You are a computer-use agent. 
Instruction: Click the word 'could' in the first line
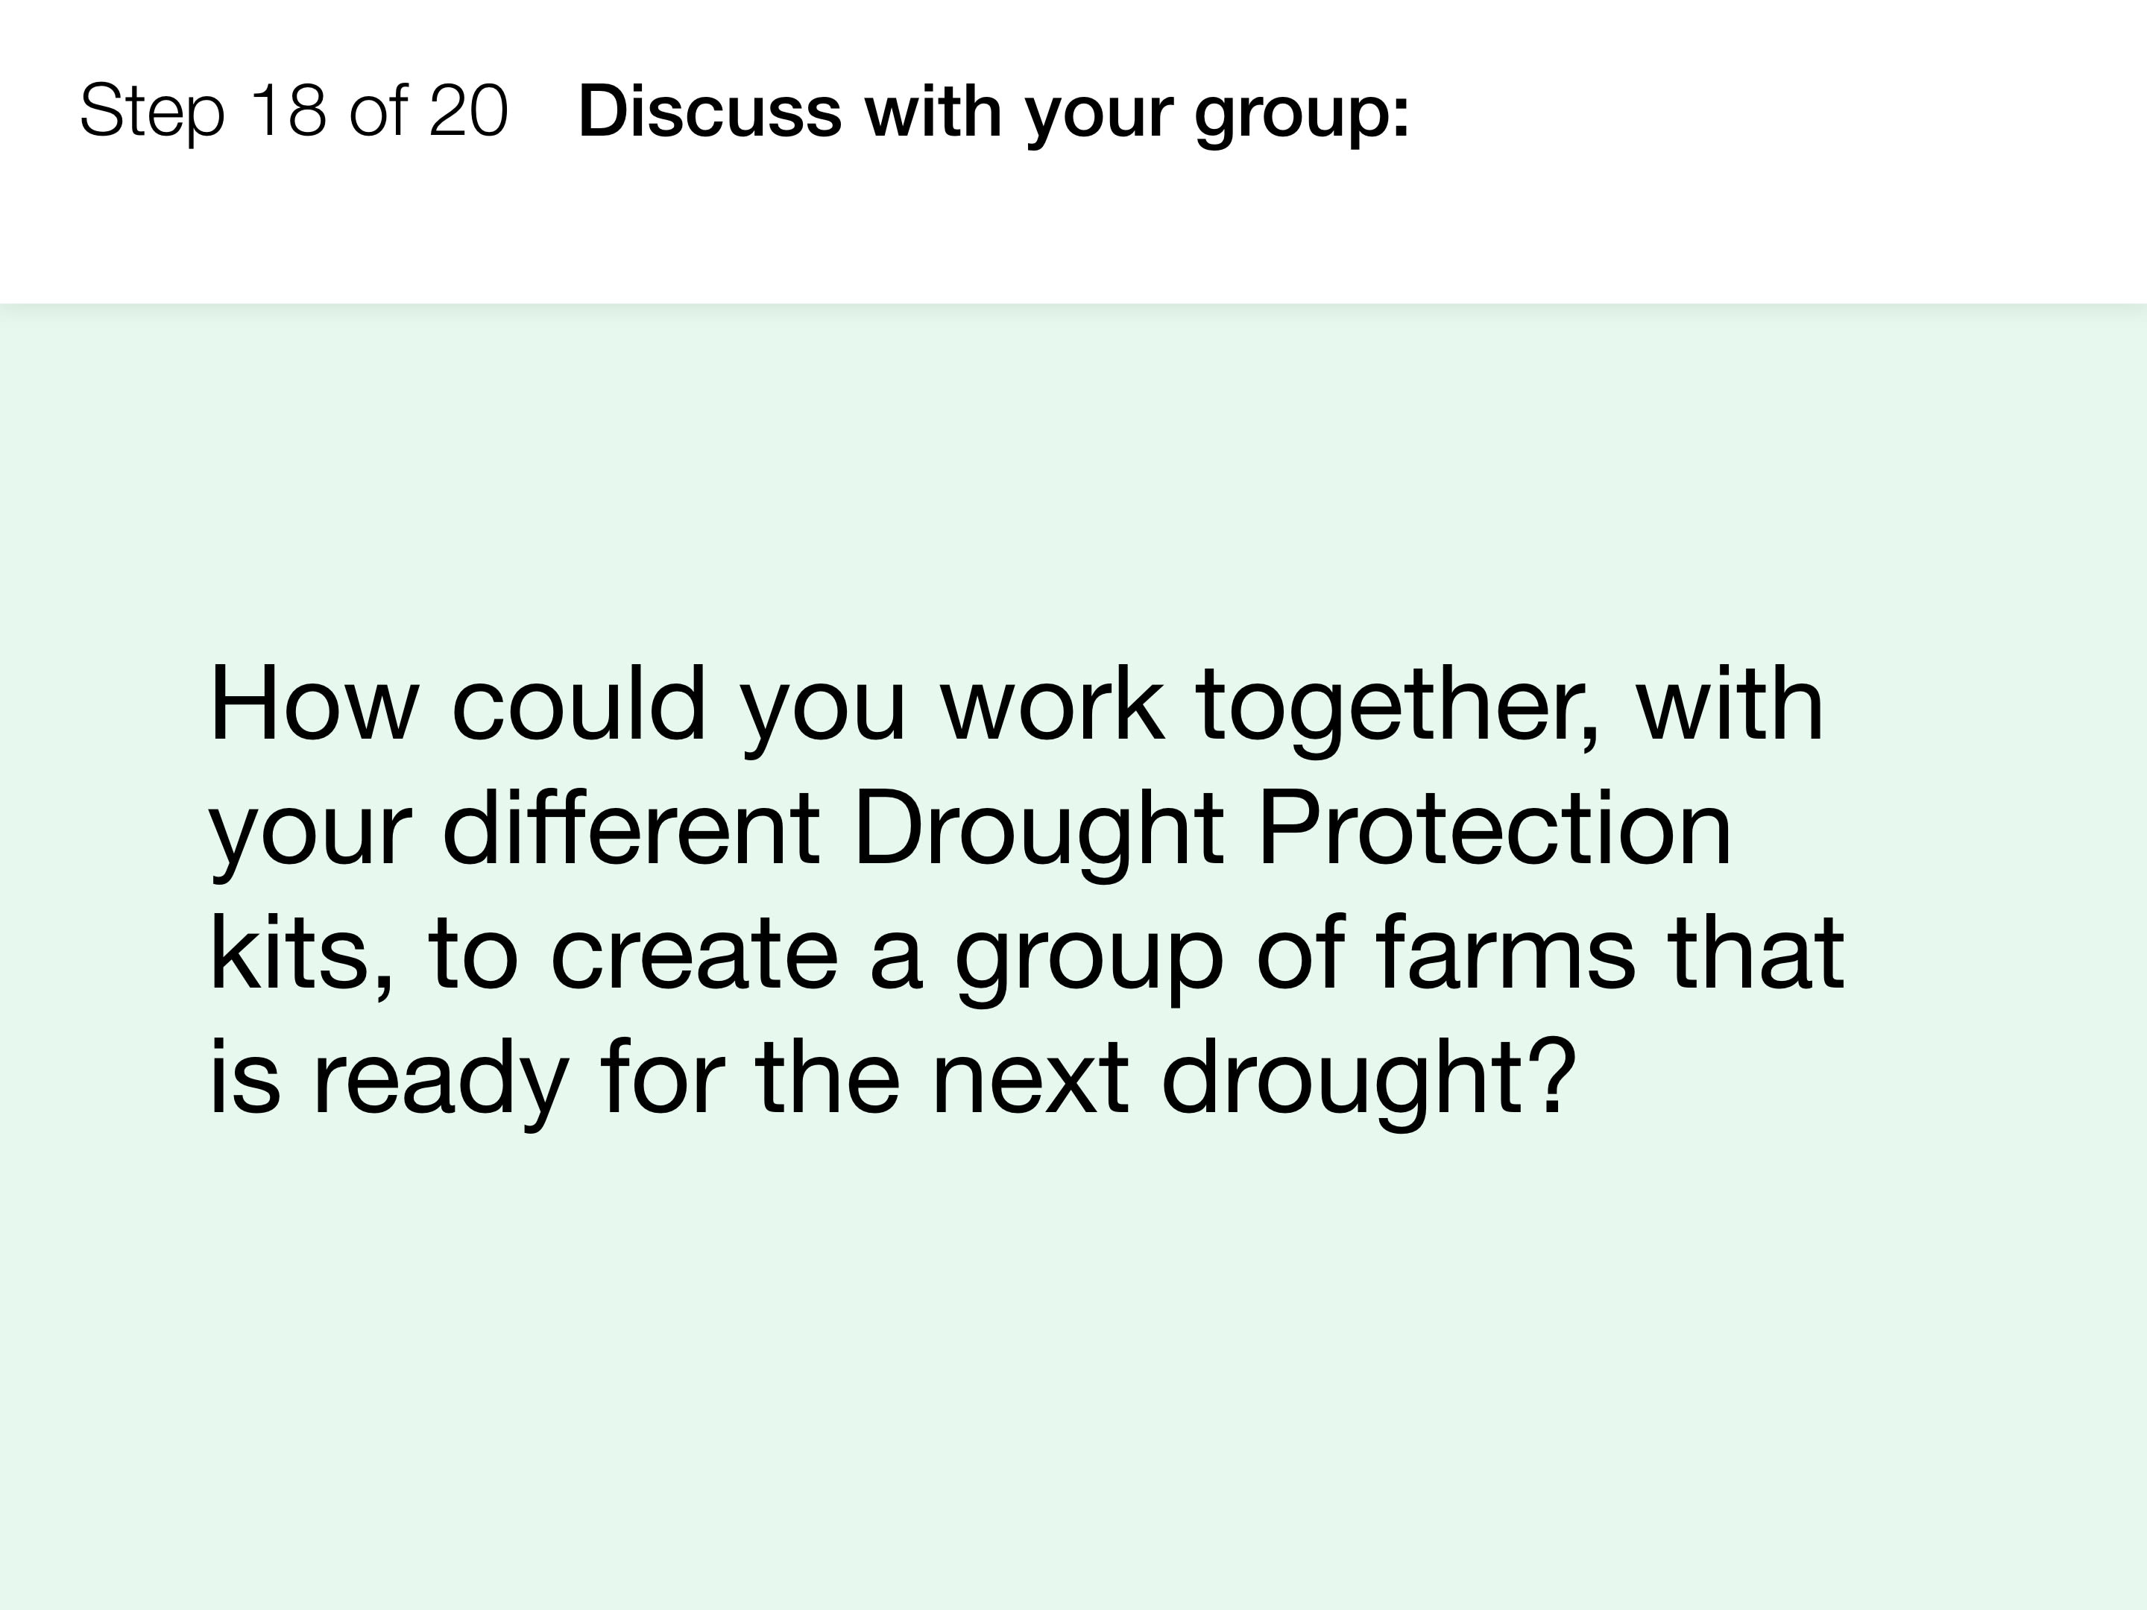click(x=579, y=703)
